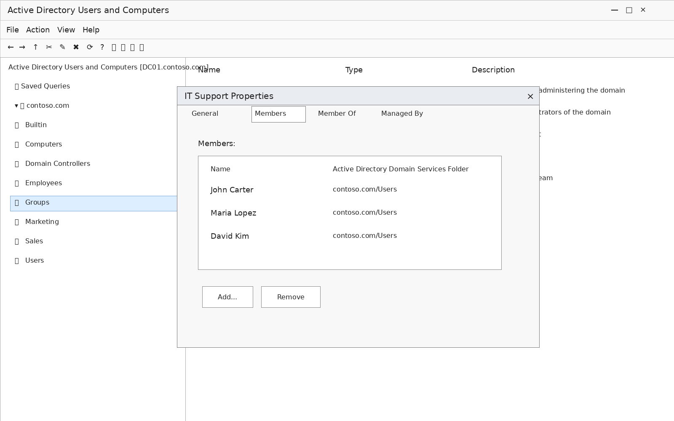
Task: Open the View menu
Action: point(66,30)
